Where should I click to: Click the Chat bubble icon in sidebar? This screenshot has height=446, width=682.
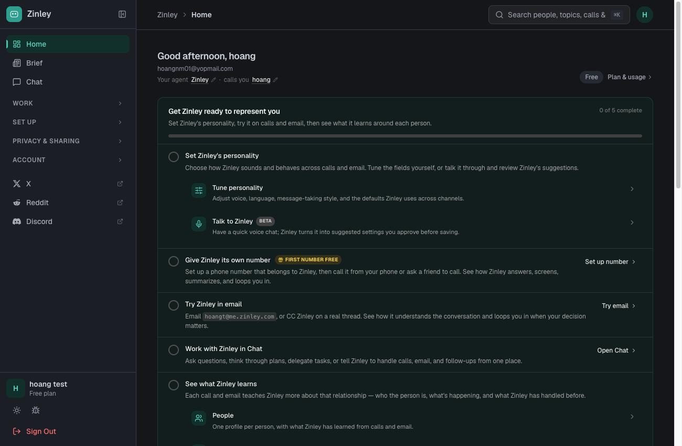click(x=17, y=82)
